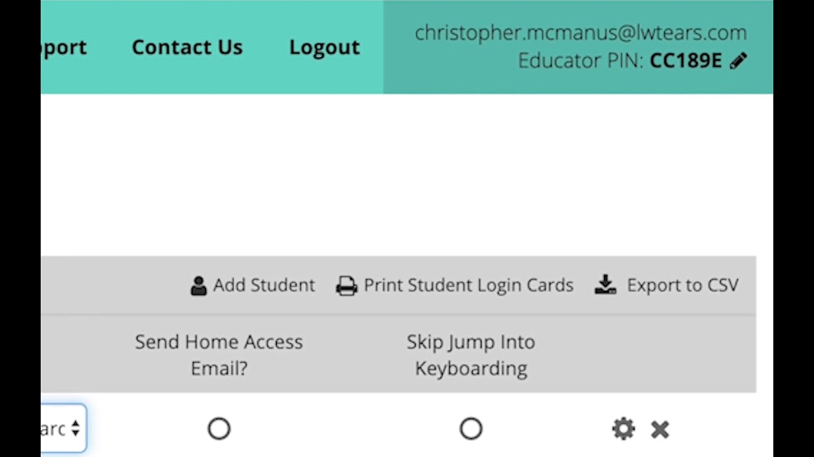
Task: Choose the Export to CSV label
Action: coord(682,285)
